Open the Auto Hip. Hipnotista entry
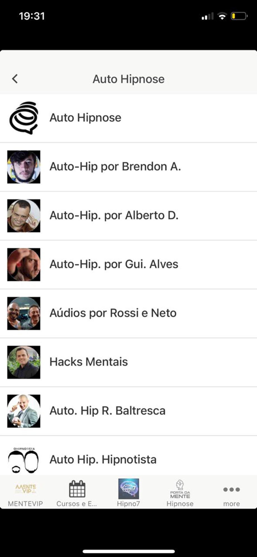The height and width of the screenshot is (557, 257). click(128, 456)
